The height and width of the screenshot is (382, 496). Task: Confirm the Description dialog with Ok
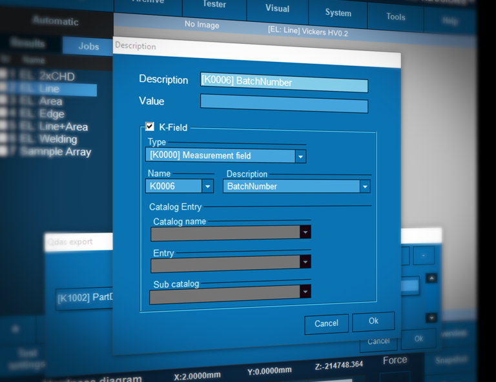tap(373, 321)
